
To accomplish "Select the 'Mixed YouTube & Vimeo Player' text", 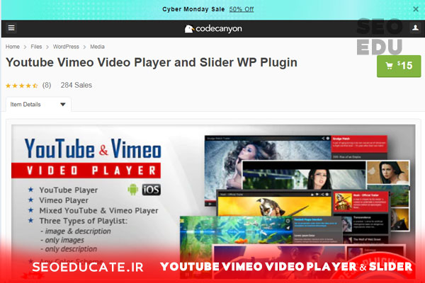I will pyautogui.click(x=98, y=211).
